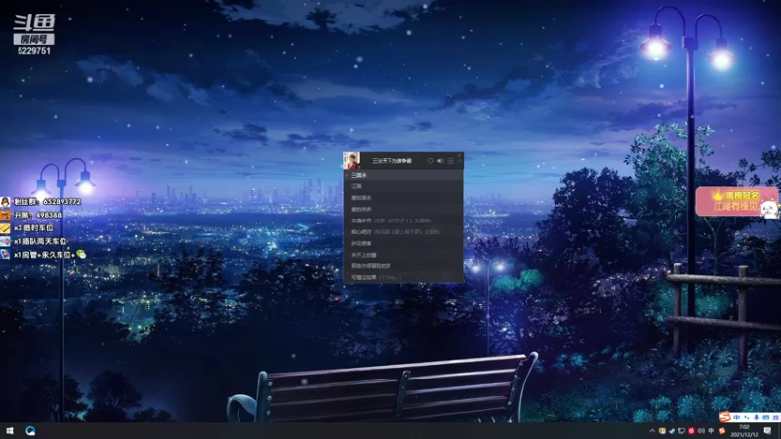Image resolution: width=781 pixels, height=439 pixels.
Task: Click the now-playing song title in music player header
Action: pyautogui.click(x=392, y=161)
